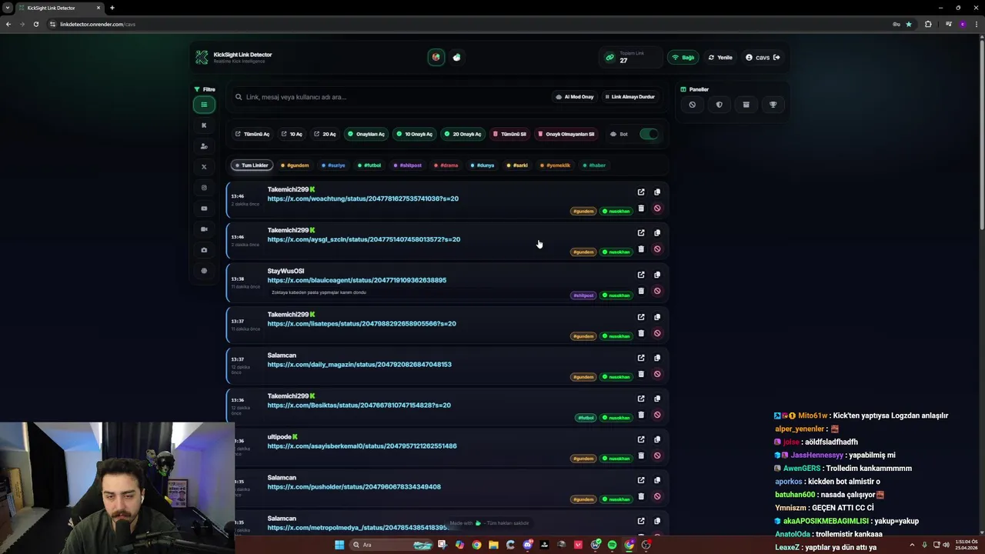This screenshot has width=985, height=554.
Task: Open the shield panel icon
Action: tap(719, 105)
